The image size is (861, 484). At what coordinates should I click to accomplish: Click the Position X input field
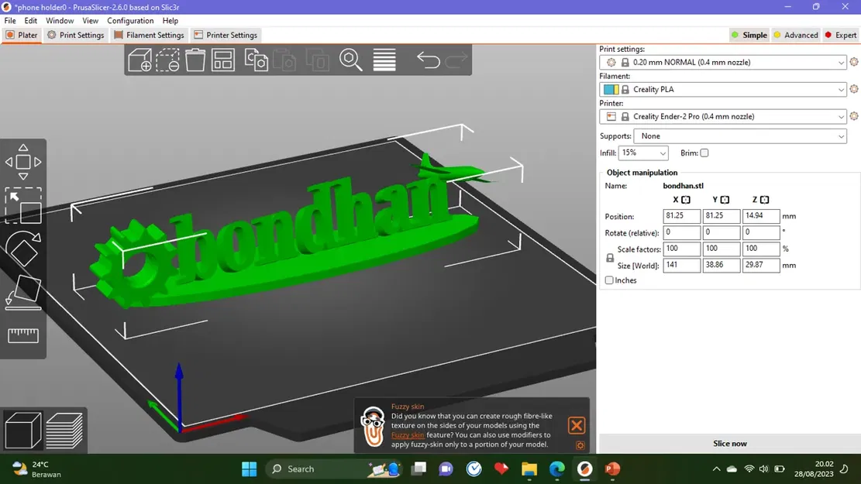(x=681, y=216)
